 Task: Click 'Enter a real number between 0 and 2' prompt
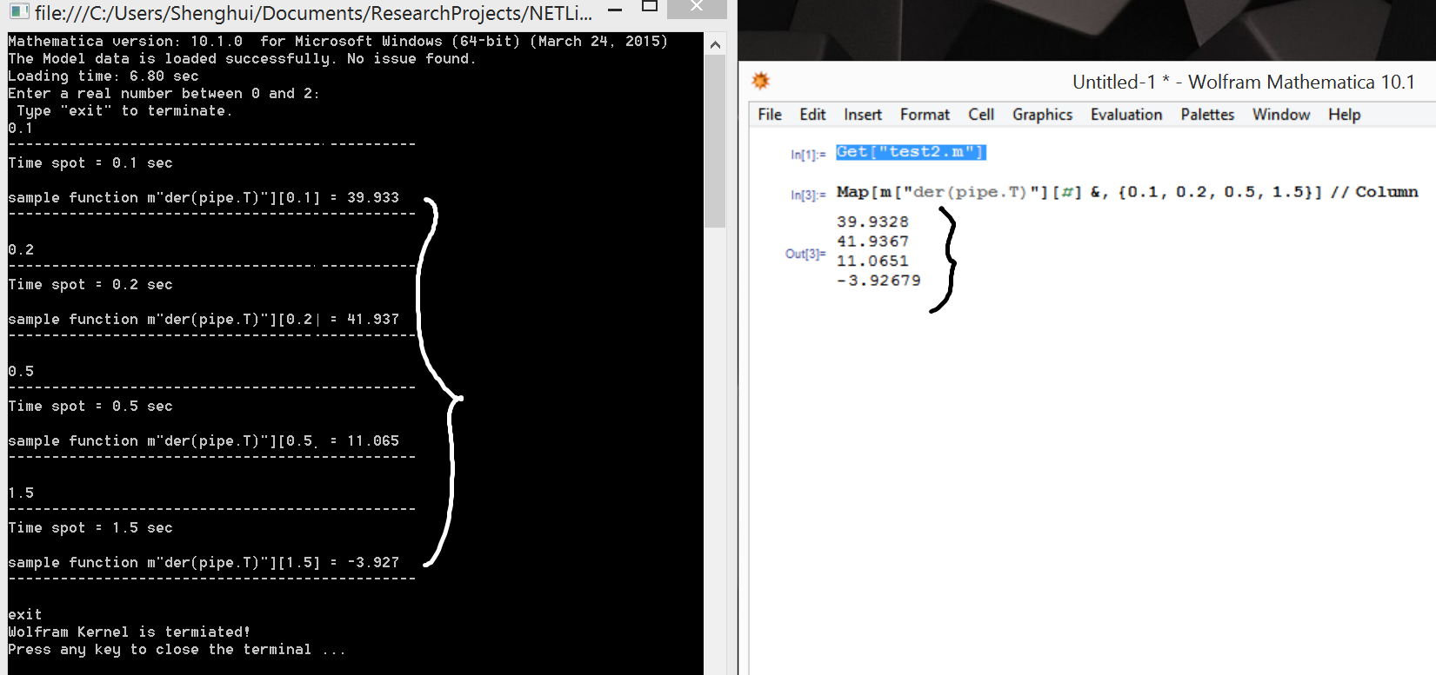pyautogui.click(x=164, y=93)
